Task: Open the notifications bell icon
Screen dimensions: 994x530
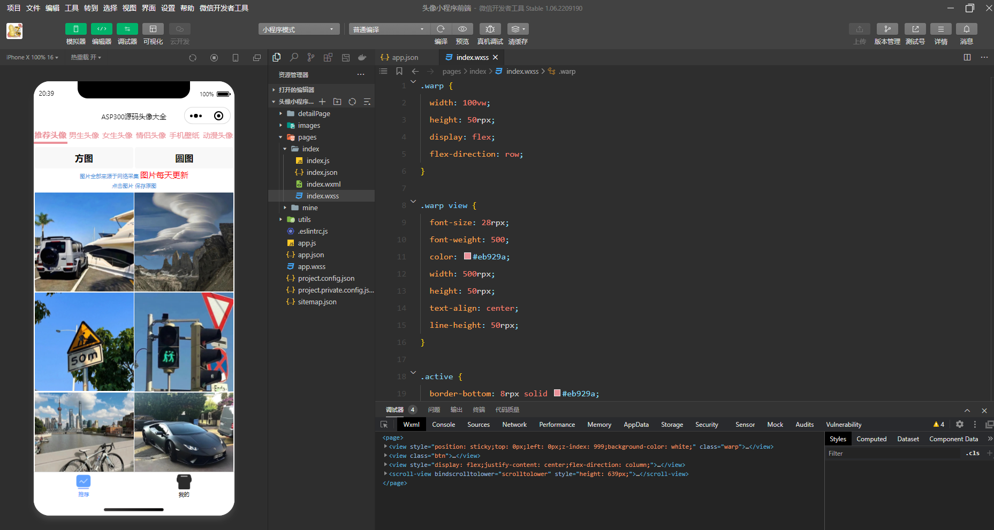Action: 966,29
